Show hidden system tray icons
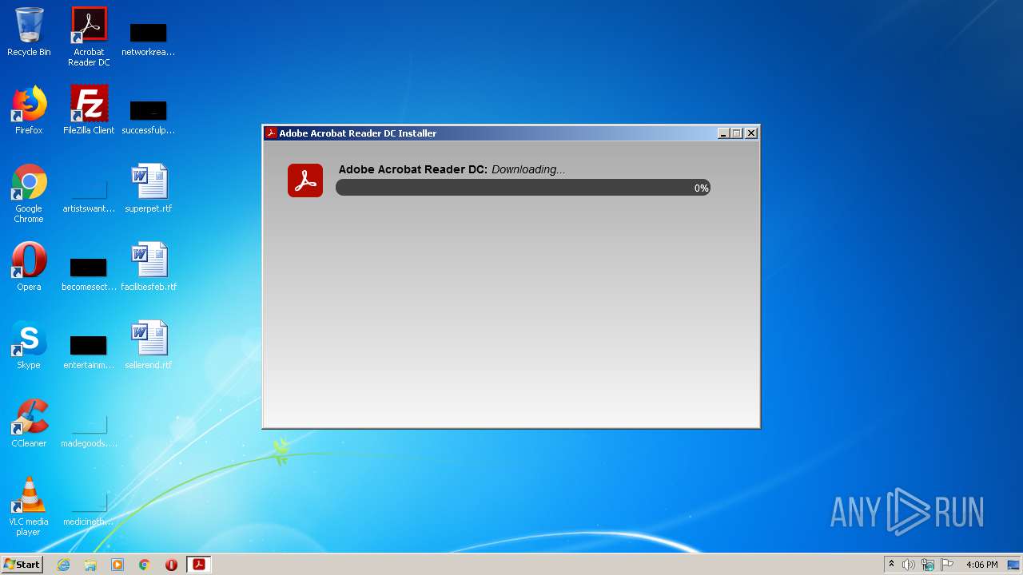 point(891,565)
